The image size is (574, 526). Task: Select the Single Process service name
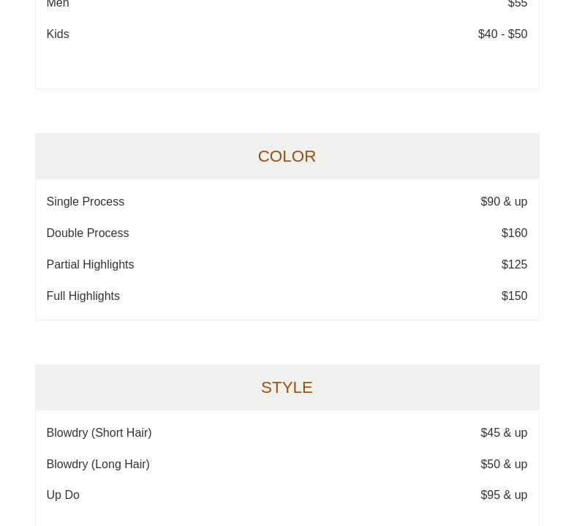pyautogui.click(x=86, y=202)
